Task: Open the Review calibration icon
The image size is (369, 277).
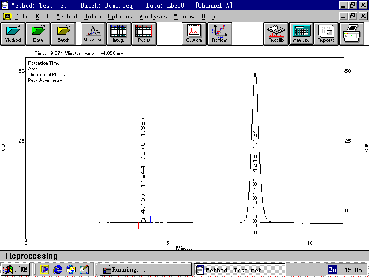Action: coord(219,33)
